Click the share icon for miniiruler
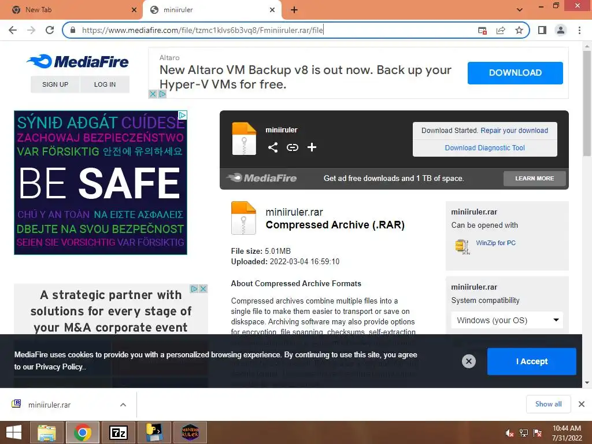 click(x=273, y=147)
